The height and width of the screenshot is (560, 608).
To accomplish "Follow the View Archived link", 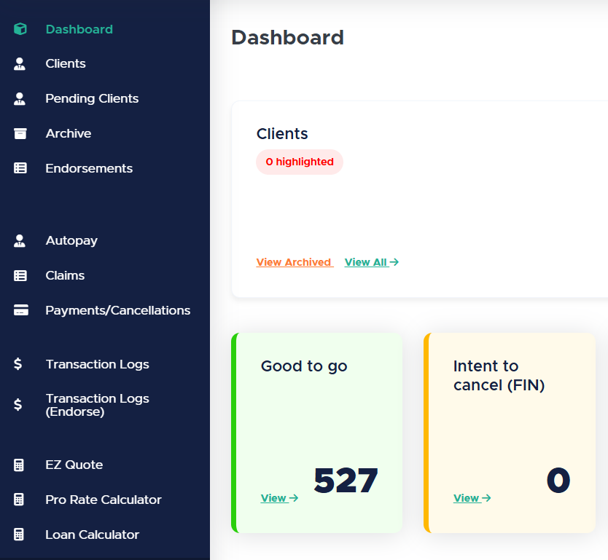I will pyautogui.click(x=294, y=262).
